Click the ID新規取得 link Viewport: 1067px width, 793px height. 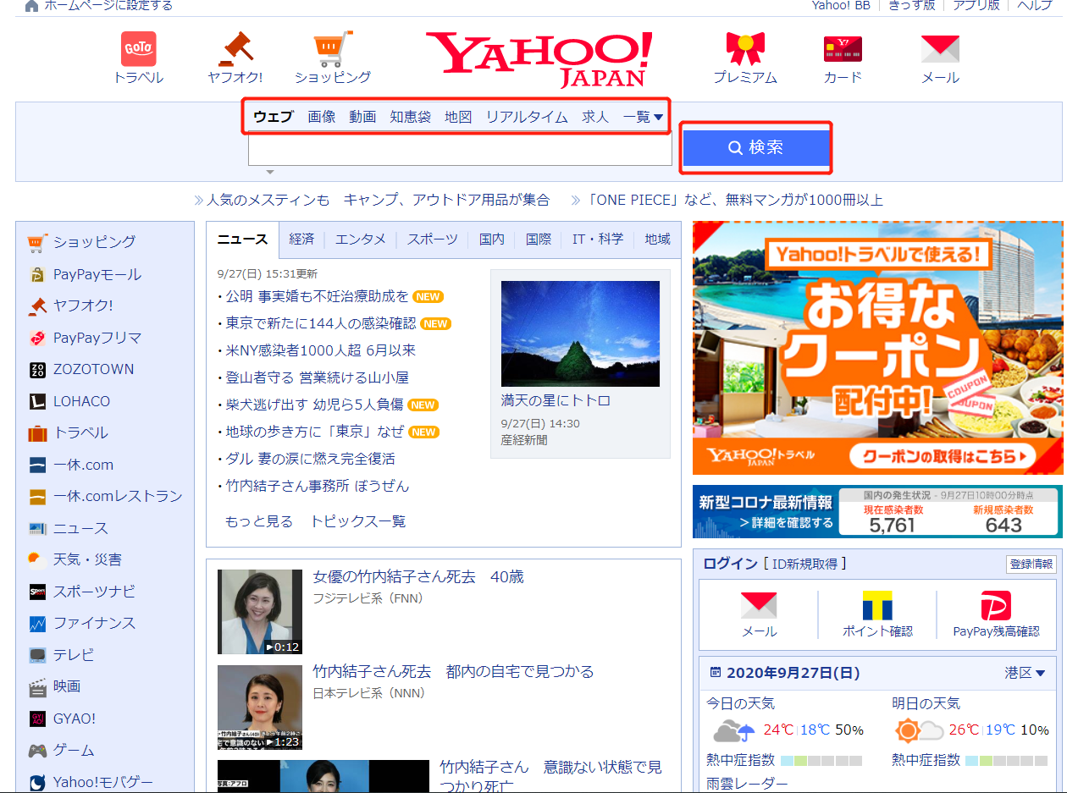click(x=804, y=564)
